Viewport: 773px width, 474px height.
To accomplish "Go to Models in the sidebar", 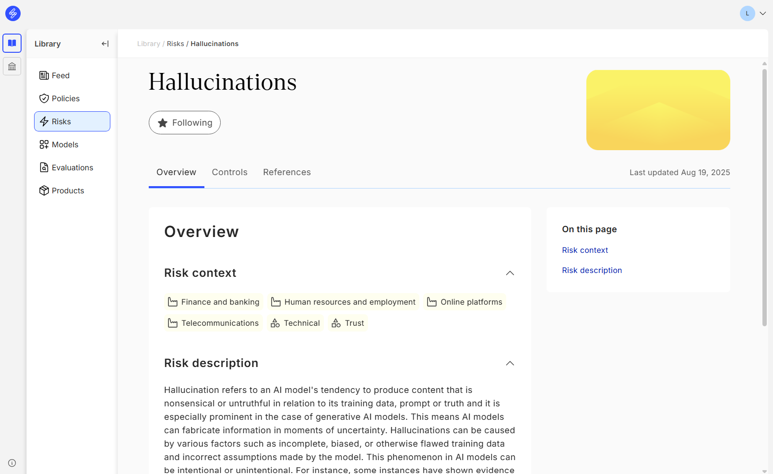I will [x=65, y=144].
